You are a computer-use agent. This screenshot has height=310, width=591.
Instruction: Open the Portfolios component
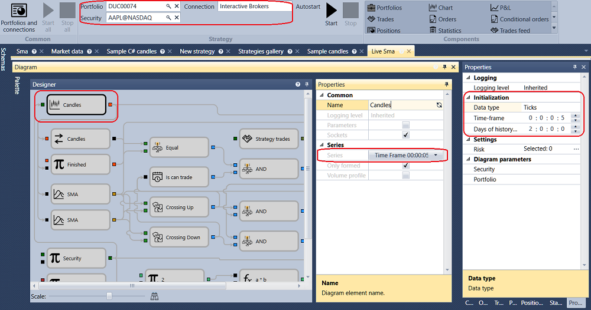pyautogui.click(x=385, y=8)
